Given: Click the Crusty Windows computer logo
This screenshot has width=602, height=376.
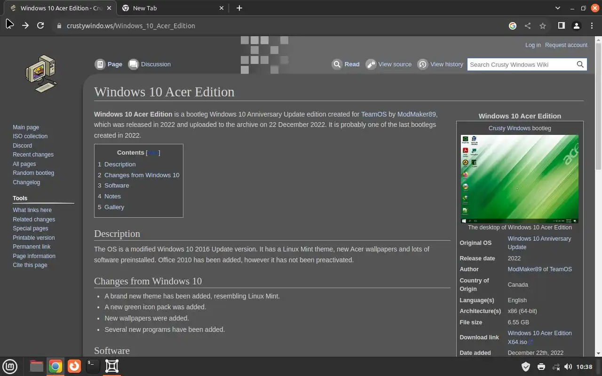Looking at the screenshot, I should click(x=41, y=73).
